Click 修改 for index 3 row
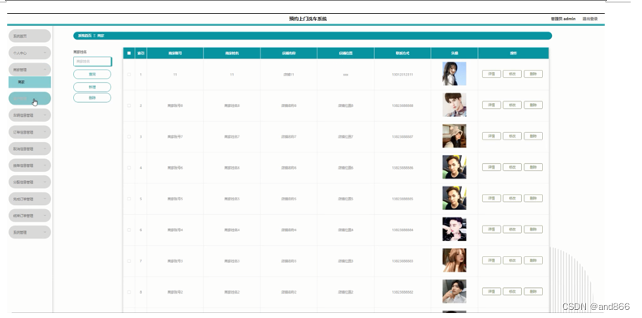642x318 pixels. [x=512, y=136]
